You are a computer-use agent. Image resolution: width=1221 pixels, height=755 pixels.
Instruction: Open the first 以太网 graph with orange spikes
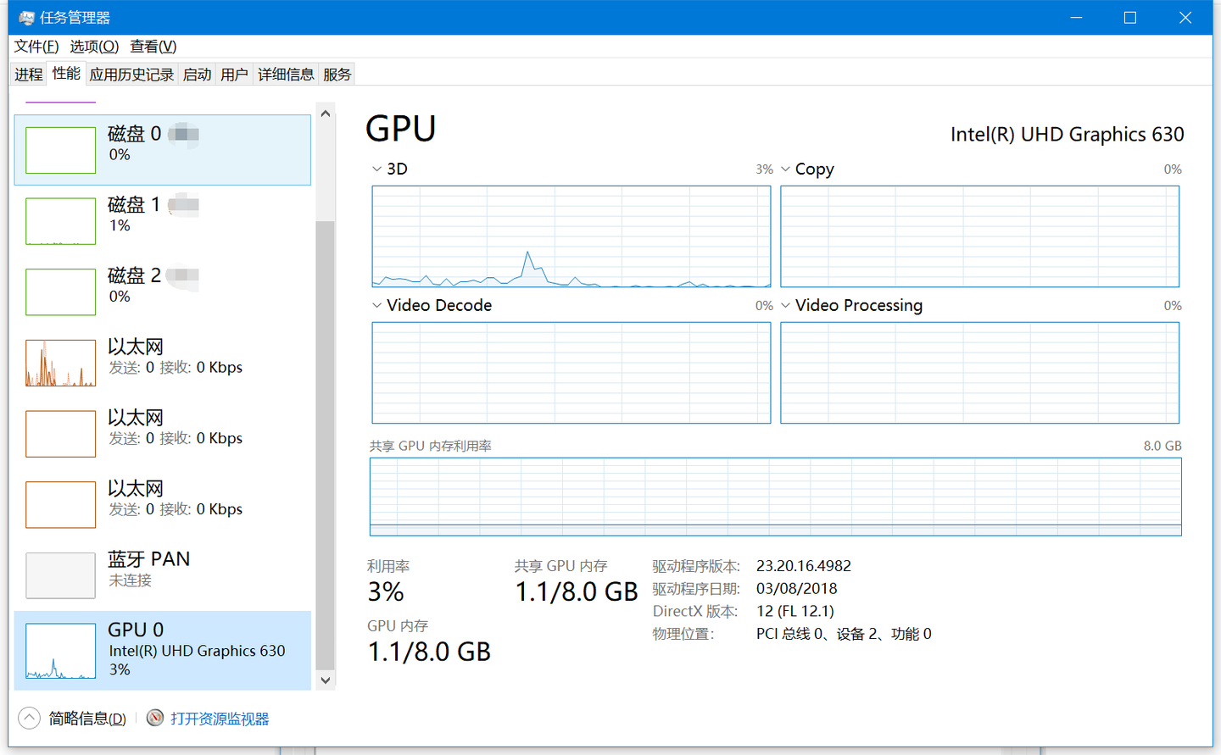coord(60,363)
